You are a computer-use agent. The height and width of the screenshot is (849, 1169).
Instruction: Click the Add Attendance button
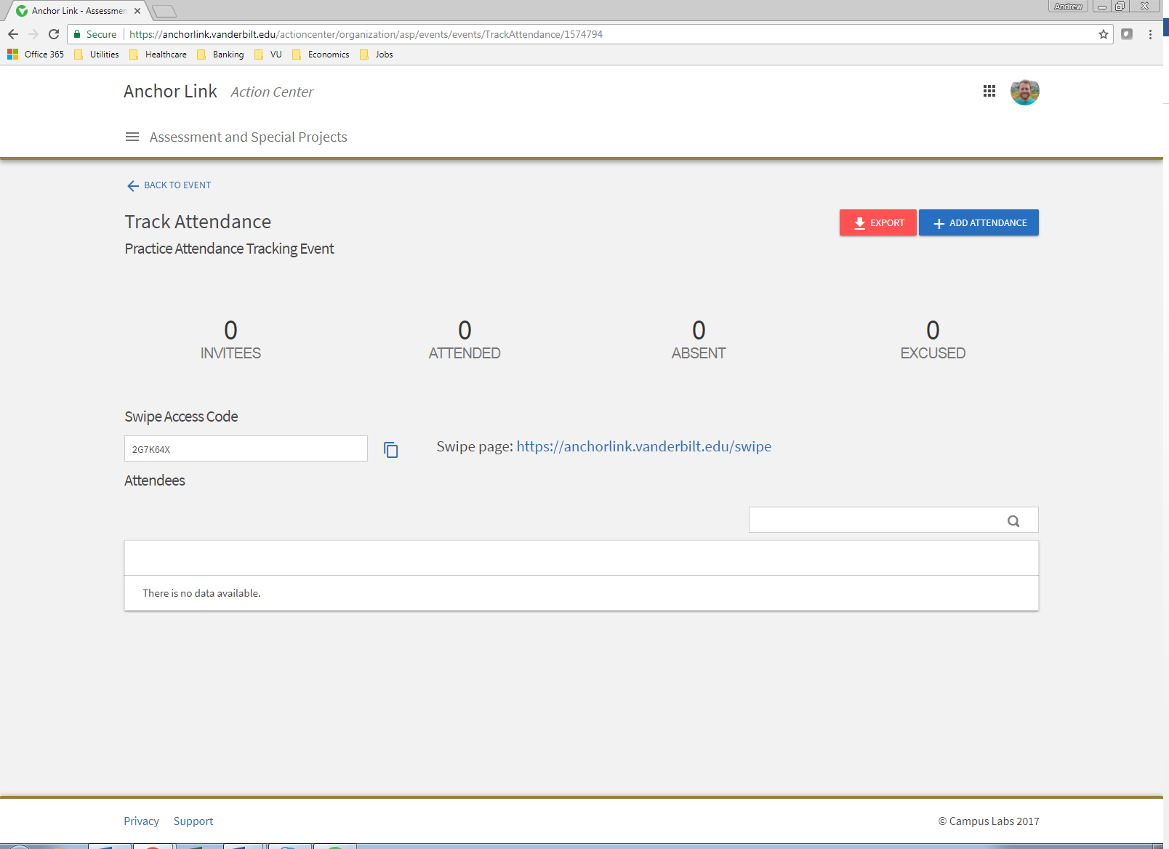click(x=979, y=222)
